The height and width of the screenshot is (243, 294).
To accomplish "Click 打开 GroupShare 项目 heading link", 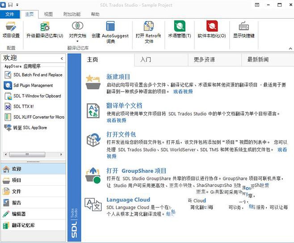I will point(136,171).
